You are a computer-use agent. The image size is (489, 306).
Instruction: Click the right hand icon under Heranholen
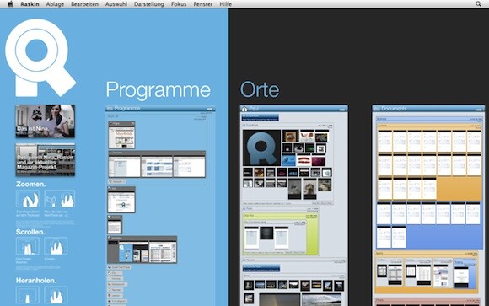click(56, 295)
